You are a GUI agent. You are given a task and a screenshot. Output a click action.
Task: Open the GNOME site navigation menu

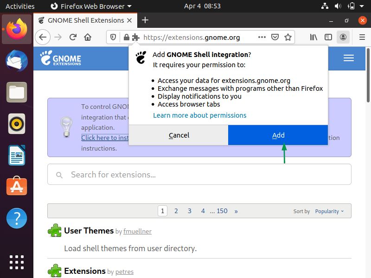pos(349,58)
